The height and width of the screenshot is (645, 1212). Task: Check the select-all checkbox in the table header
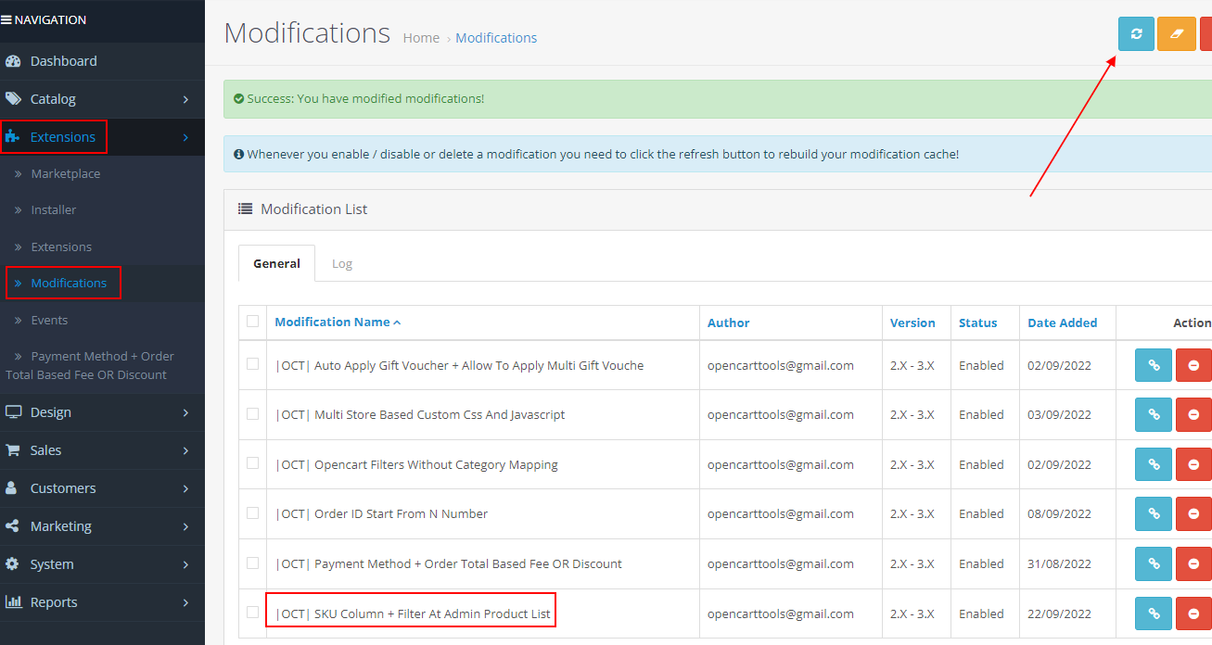click(252, 320)
